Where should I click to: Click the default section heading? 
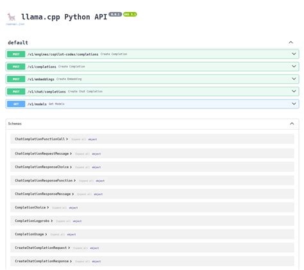click(x=18, y=42)
